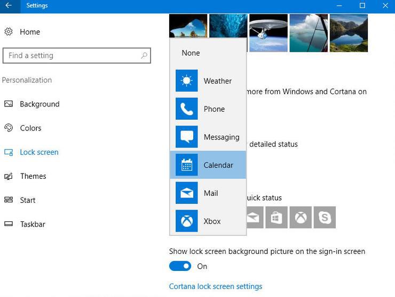
Task: Click the Colors palette icon in sidebar
Action: (x=9, y=128)
